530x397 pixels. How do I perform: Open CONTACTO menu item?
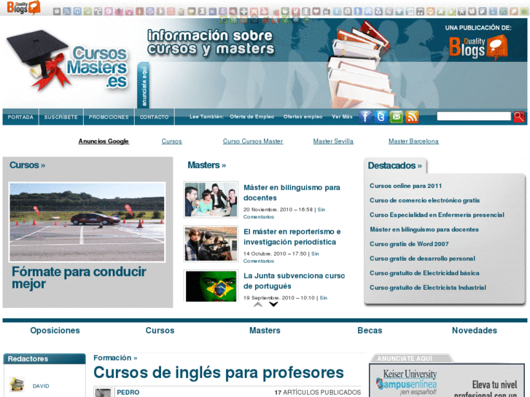click(x=154, y=117)
